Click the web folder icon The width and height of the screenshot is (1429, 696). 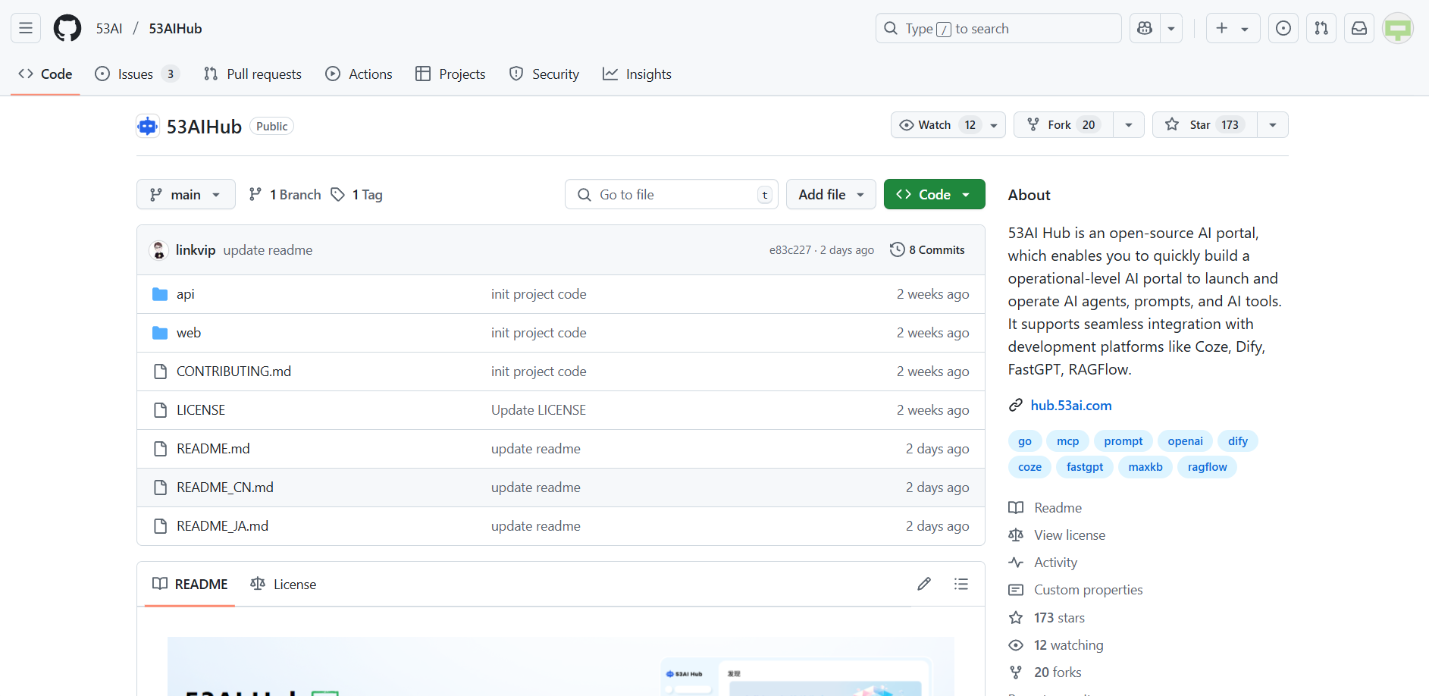[160, 333]
